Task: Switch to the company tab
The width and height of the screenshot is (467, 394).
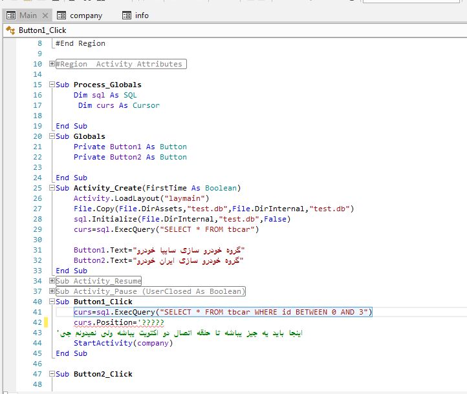Action: 85,16
